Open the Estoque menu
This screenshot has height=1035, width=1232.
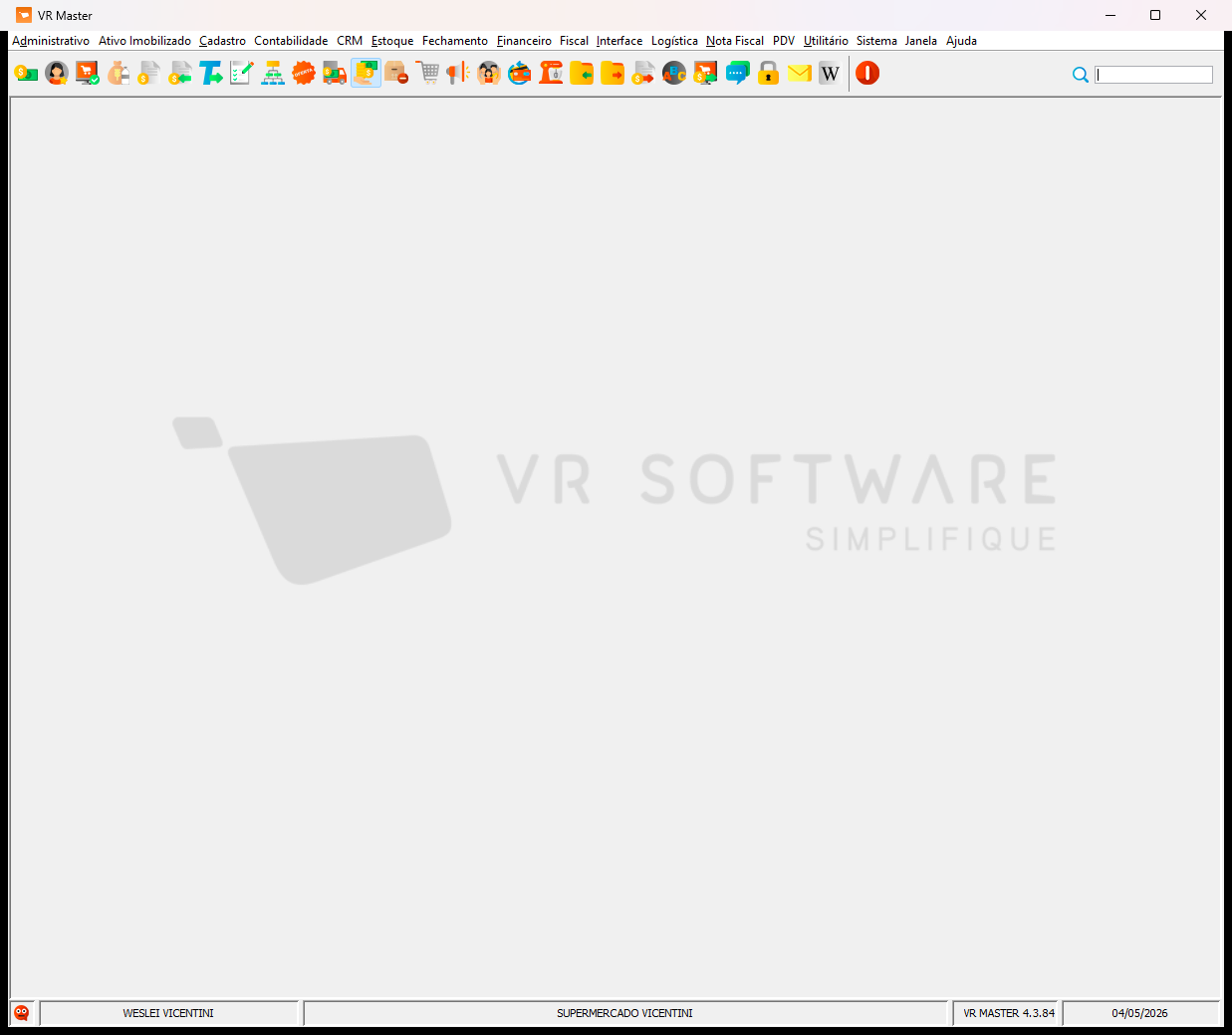pyautogui.click(x=392, y=41)
